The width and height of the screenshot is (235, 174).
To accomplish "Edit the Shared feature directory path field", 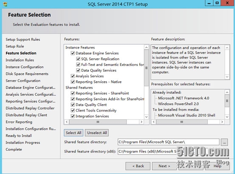I will pyautogui.click(x=168, y=142).
